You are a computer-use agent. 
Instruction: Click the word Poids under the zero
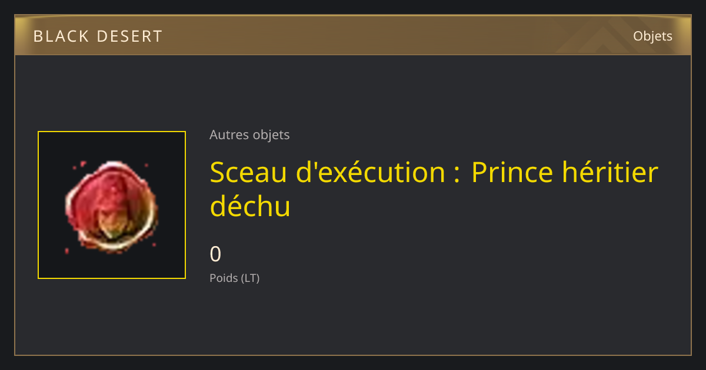point(224,278)
